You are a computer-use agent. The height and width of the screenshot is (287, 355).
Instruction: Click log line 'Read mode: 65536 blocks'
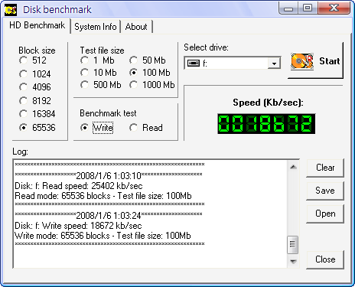63,196
